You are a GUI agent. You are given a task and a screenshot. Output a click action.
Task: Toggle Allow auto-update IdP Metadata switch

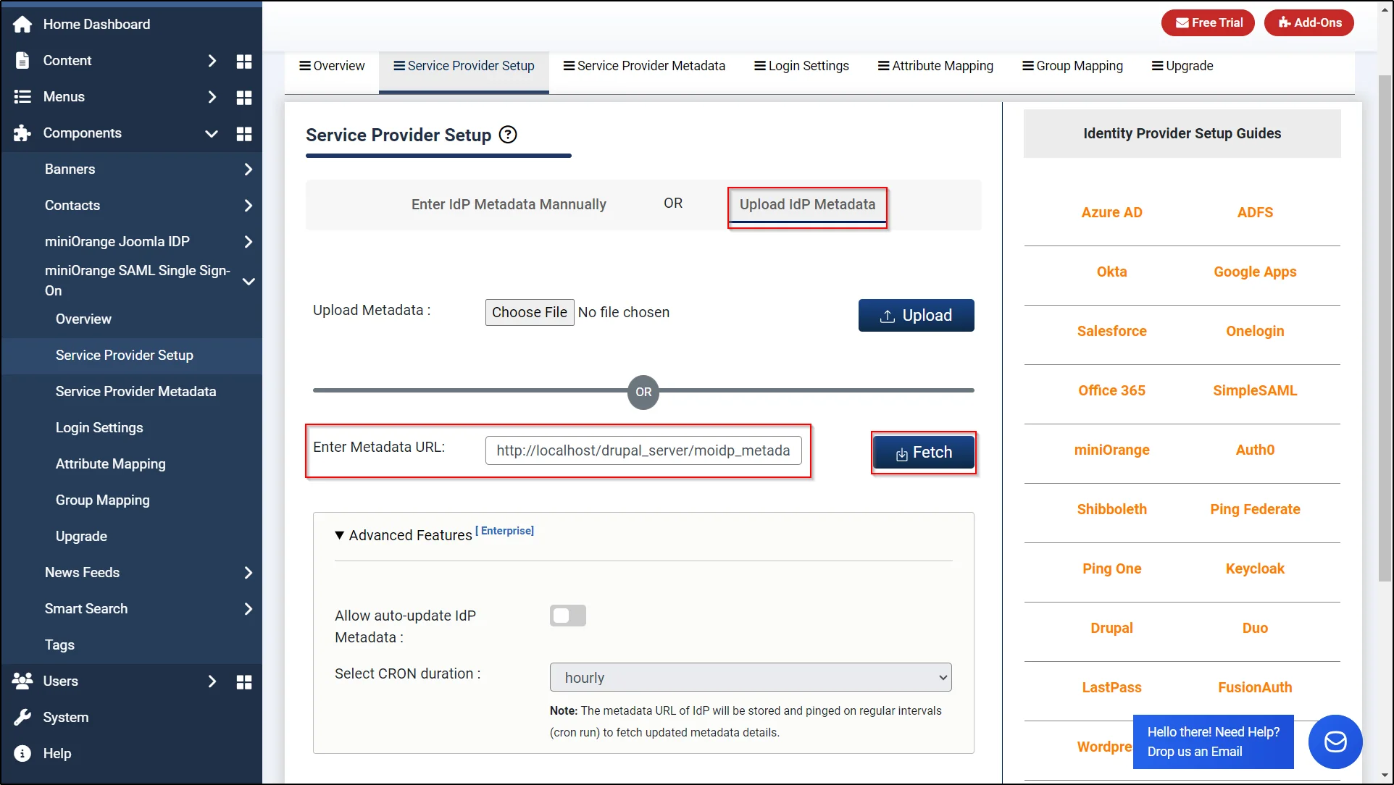(x=568, y=616)
